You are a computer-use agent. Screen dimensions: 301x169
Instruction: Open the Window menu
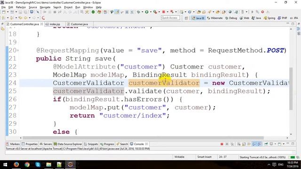pos(88,8)
